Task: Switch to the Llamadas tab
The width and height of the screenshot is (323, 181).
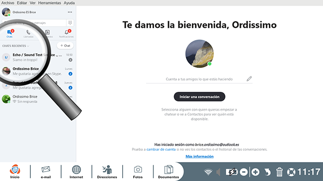Action: [x=28, y=34]
